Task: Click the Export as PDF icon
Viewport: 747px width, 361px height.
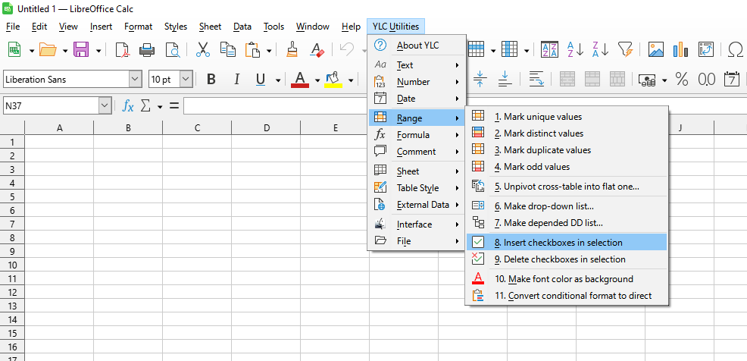Action: coord(123,50)
